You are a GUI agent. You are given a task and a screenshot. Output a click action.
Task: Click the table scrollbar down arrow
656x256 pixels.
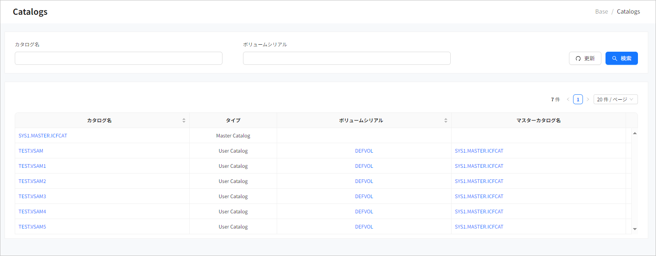(635, 229)
